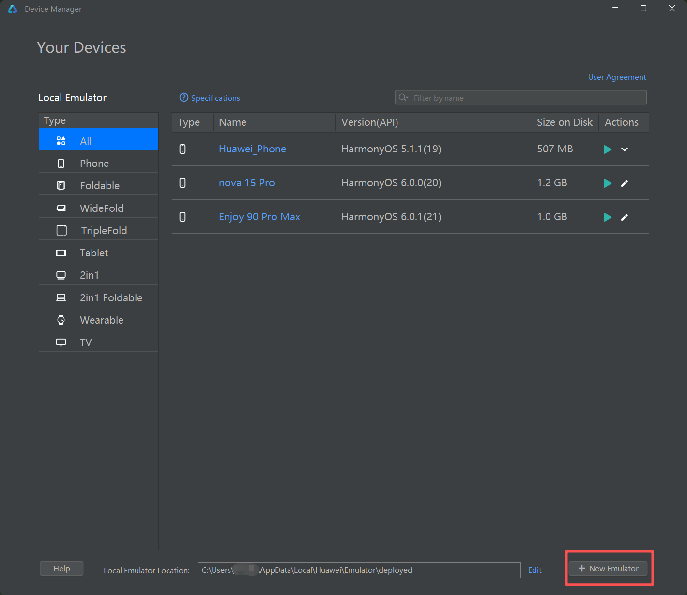Edit the nova 15 Pro emulator
Screen dimensions: 687x595
coord(625,183)
